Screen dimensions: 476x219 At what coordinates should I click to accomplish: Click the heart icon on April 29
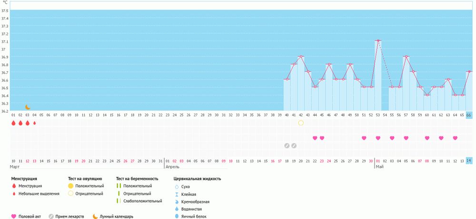point(364,138)
